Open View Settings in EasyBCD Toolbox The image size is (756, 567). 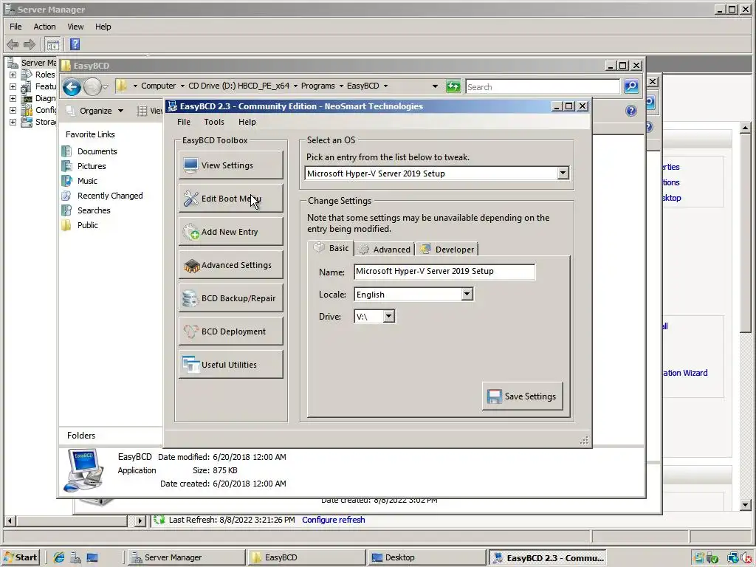(x=230, y=165)
